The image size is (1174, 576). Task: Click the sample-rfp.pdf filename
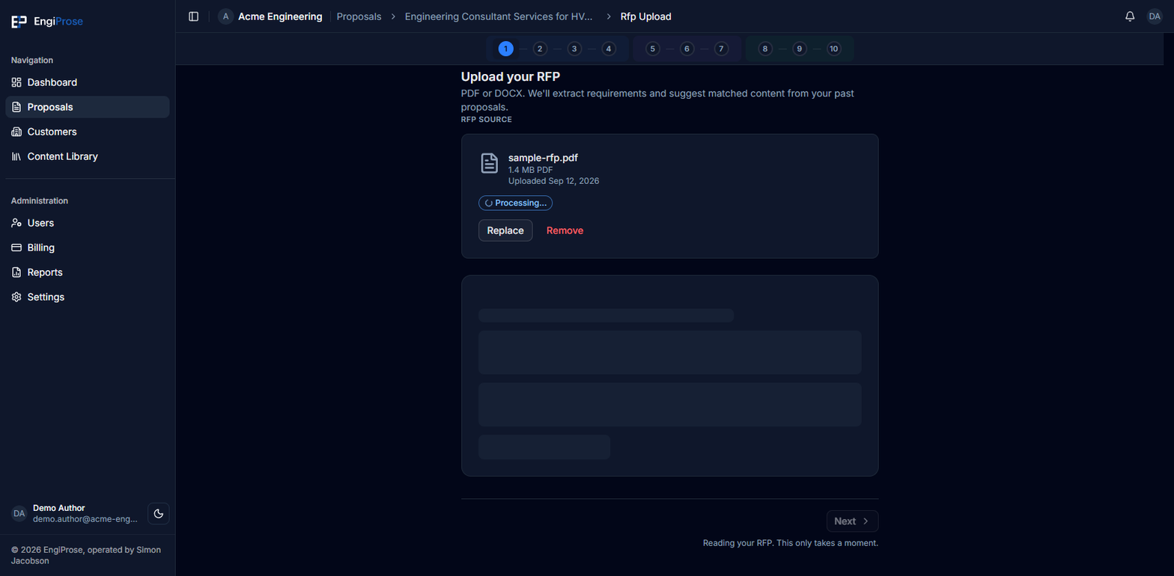click(543, 158)
